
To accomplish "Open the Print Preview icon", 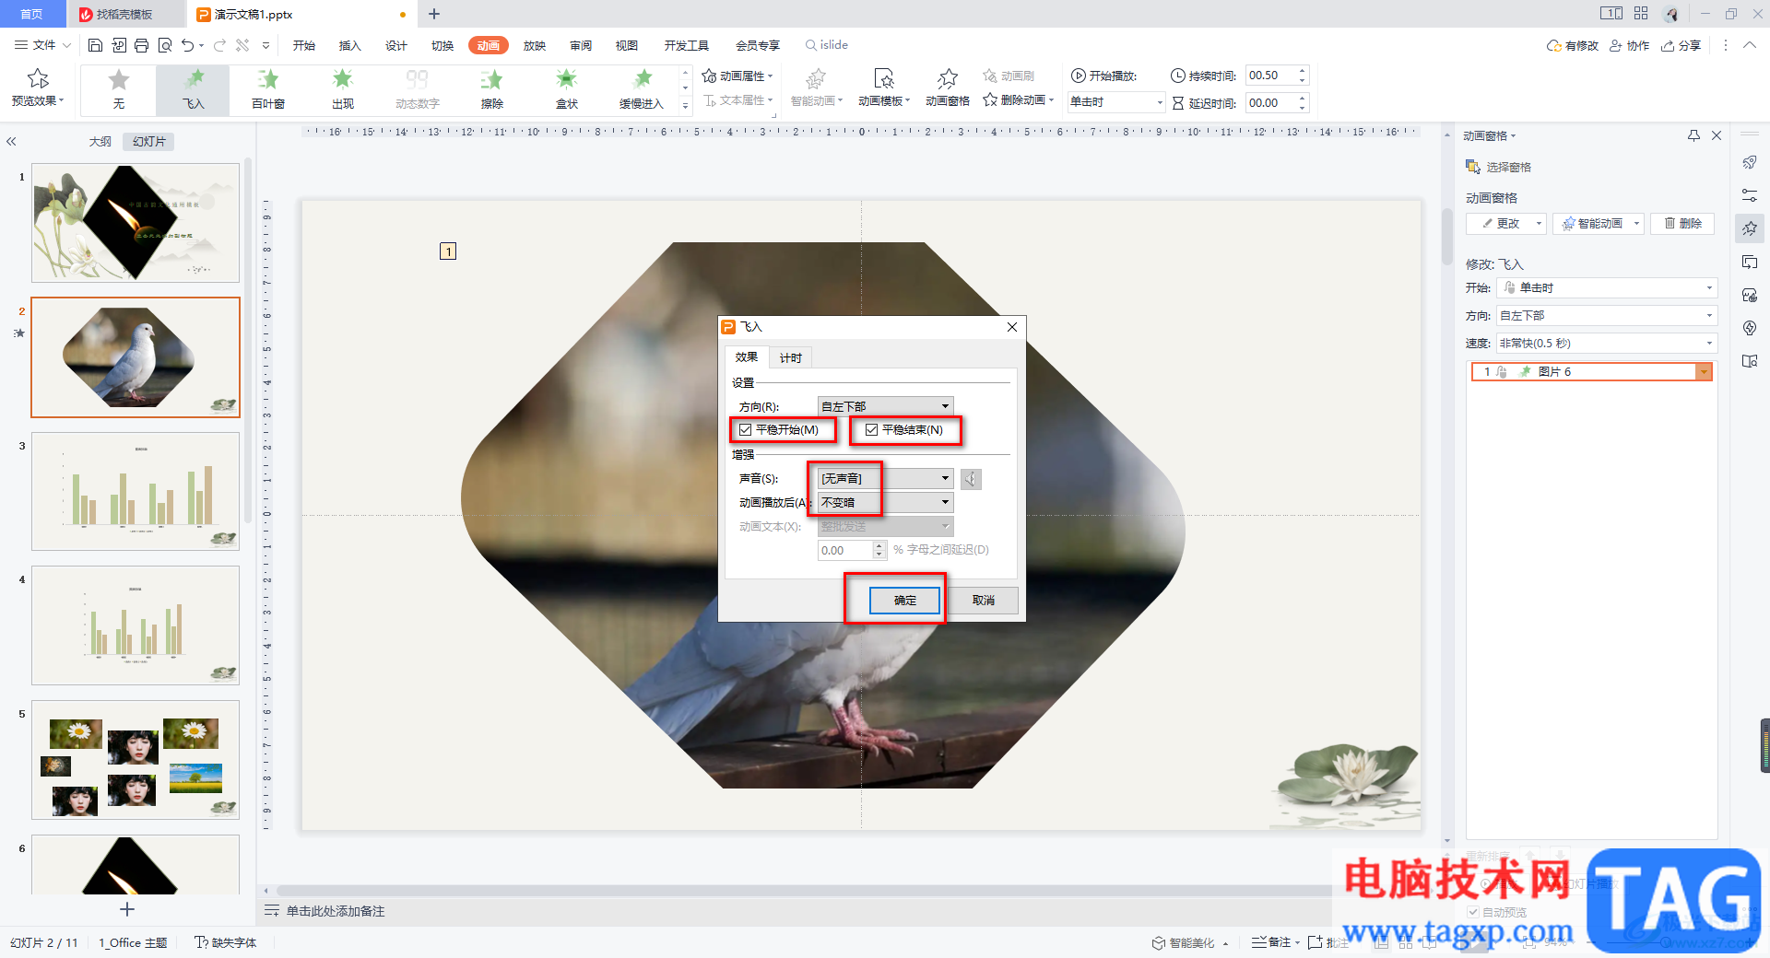I will (164, 45).
